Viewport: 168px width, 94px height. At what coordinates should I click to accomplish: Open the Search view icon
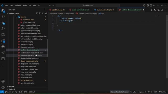click(3, 17)
